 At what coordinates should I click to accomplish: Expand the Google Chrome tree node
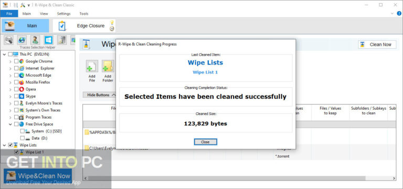(x=10, y=61)
